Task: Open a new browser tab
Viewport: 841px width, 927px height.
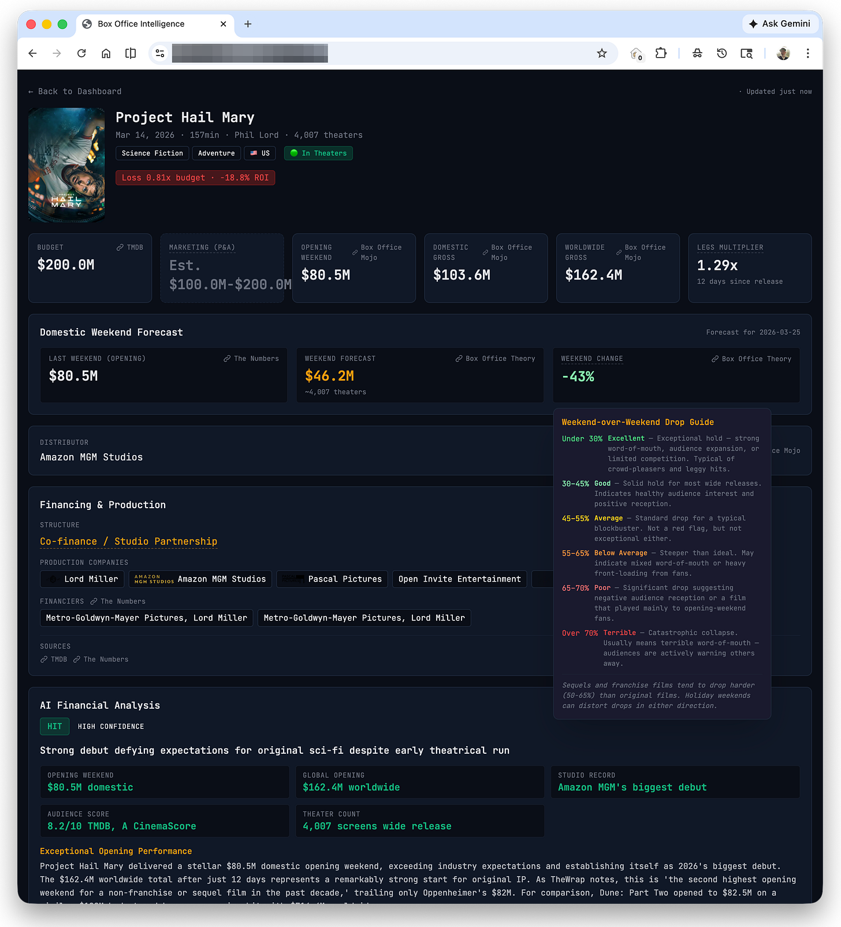Action: coord(248,24)
